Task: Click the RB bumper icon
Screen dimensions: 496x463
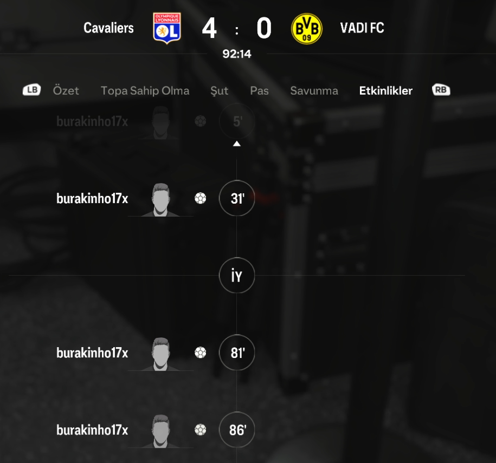Action: (441, 90)
